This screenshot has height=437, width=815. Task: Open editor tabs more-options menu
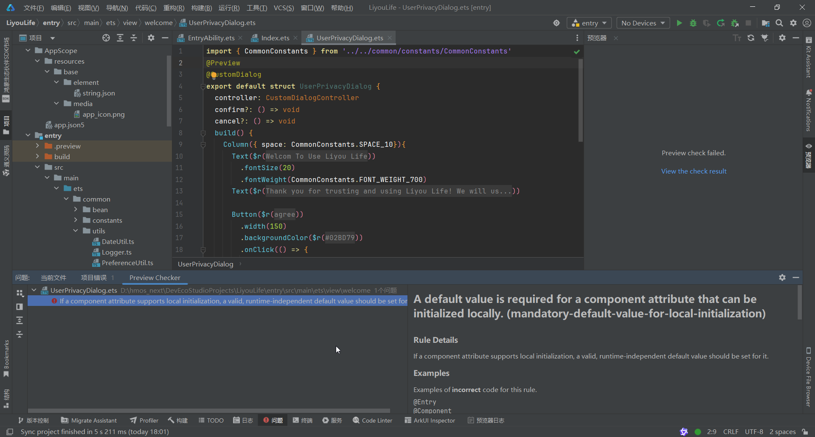(577, 38)
